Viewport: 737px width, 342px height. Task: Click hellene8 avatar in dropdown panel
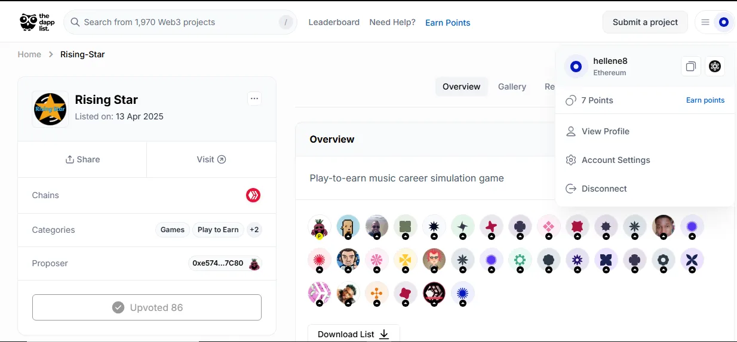576,66
